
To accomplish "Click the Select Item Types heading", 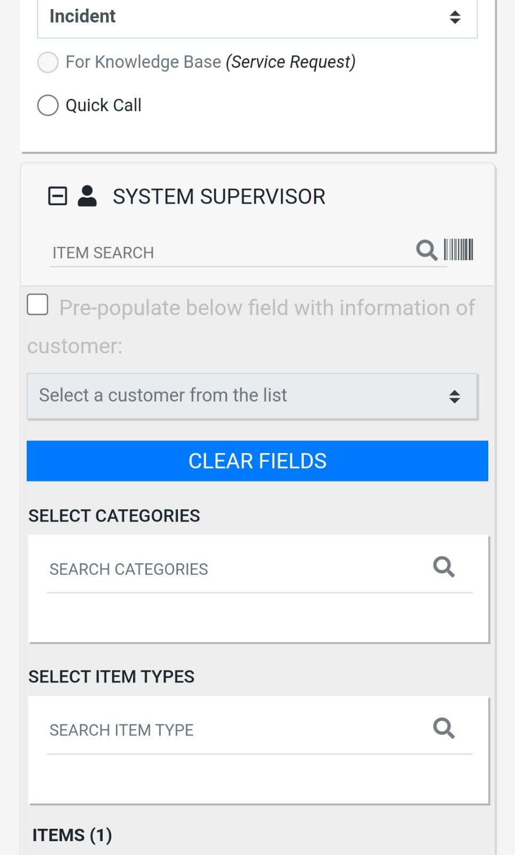I will [x=112, y=677].
